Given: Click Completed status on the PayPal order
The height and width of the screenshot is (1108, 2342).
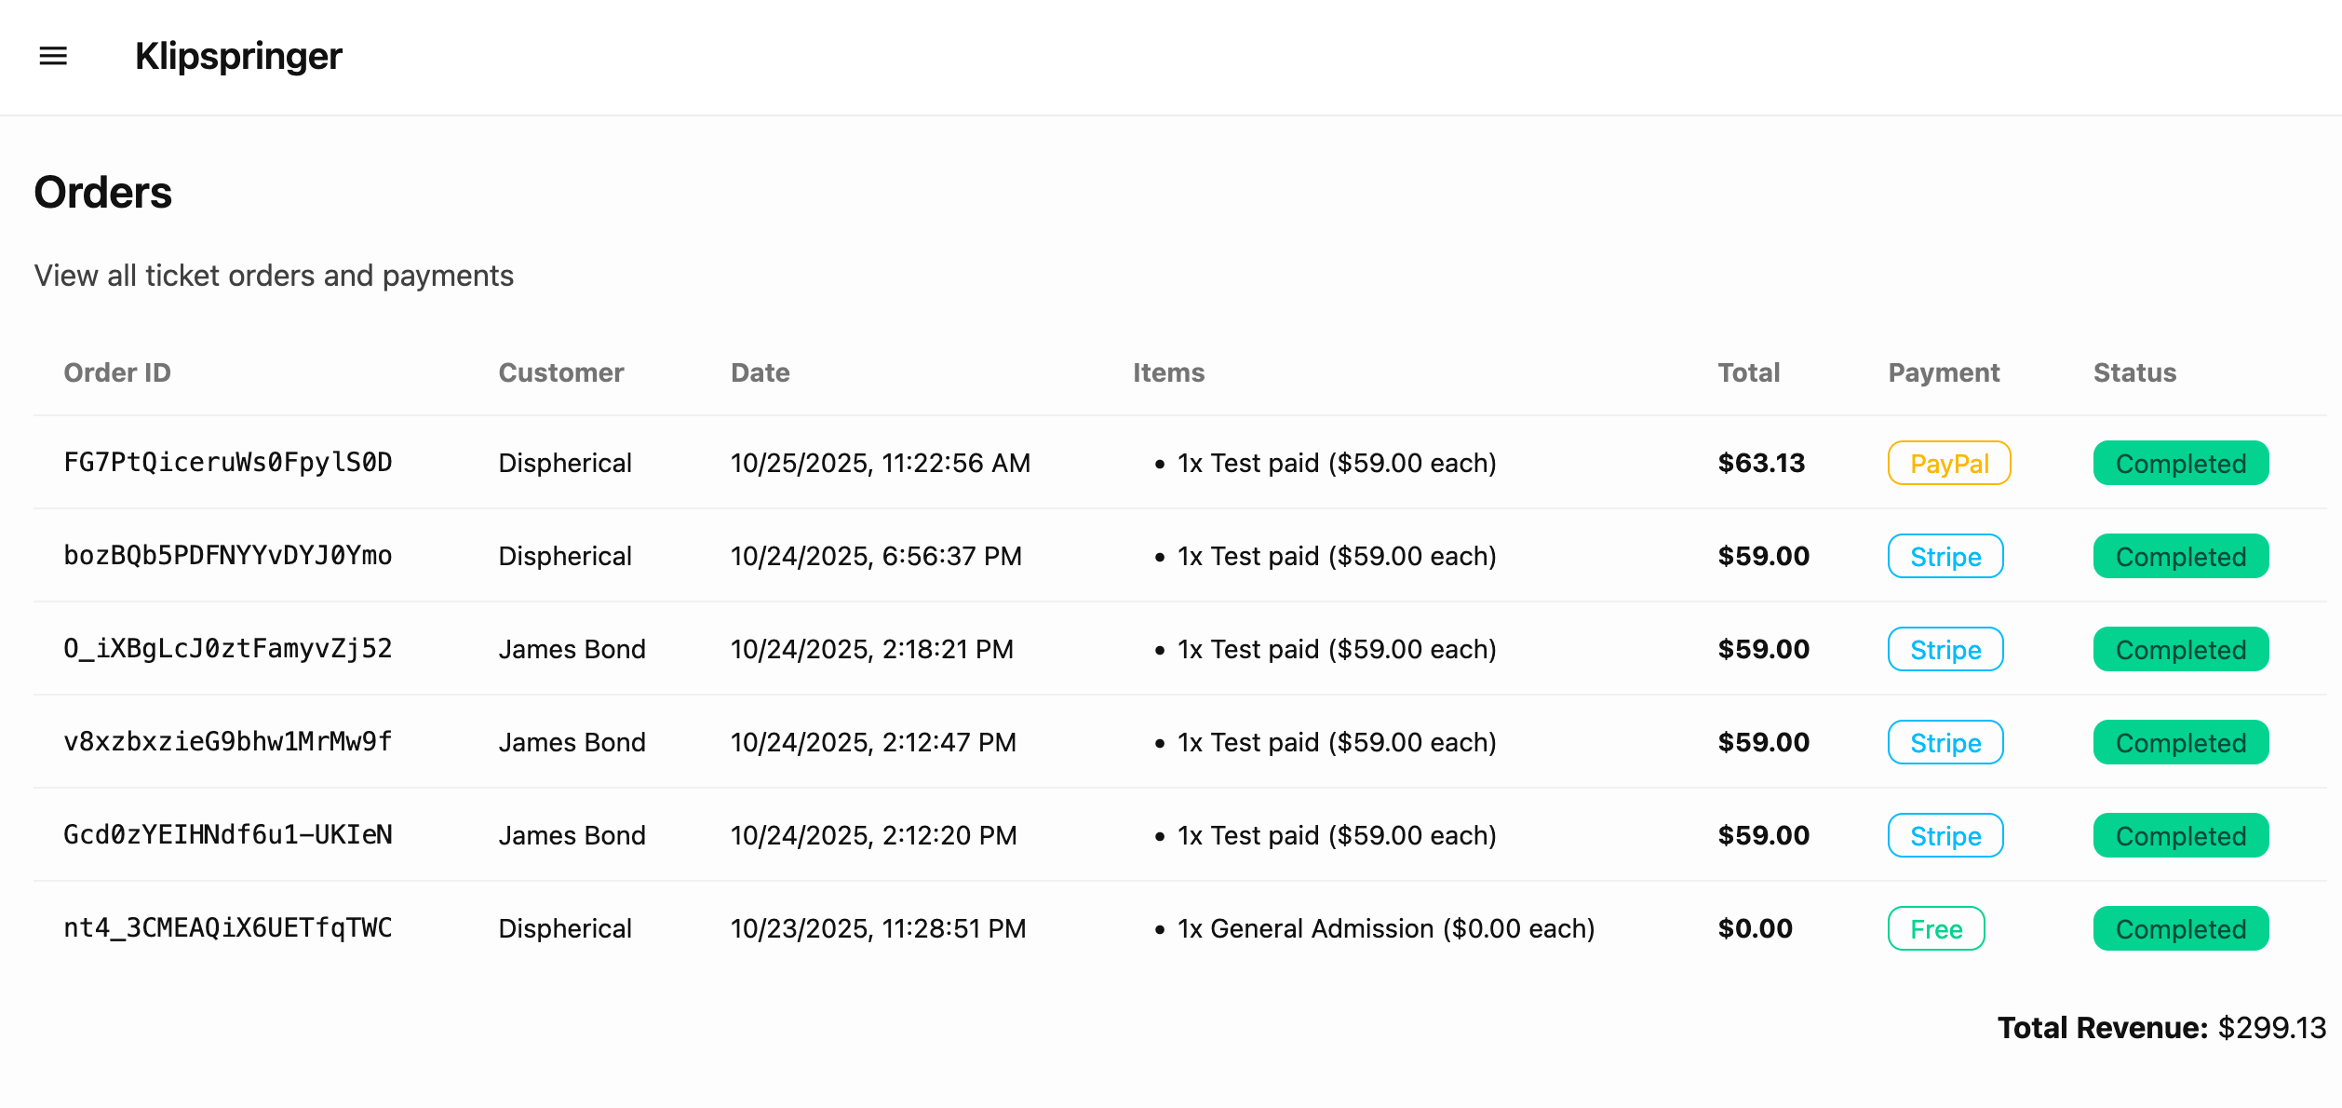Looking at the screenshot, I should tap(2180, 464).
